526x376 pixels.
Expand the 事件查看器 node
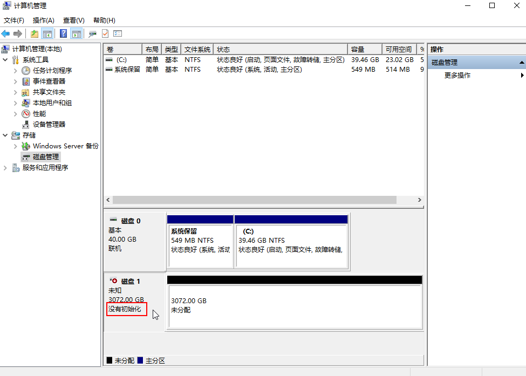(x=15, y=81)
